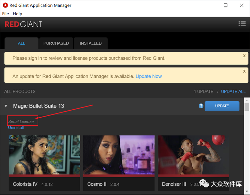Image resolution: width=250 pixels, height=195 pixels.
Task: Click the Magic Bullet Suite 13 title
Action: coord(39,106)
